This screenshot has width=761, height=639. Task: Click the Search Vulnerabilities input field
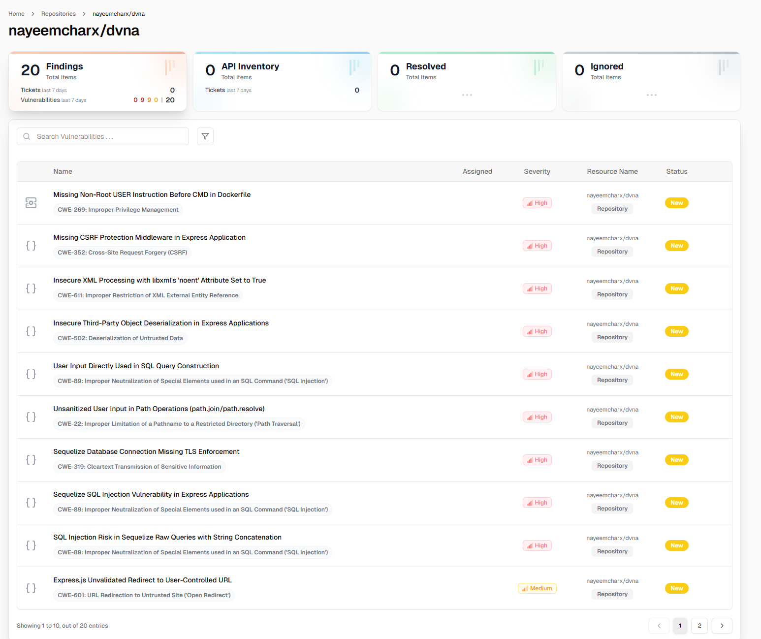click(102, 136)
